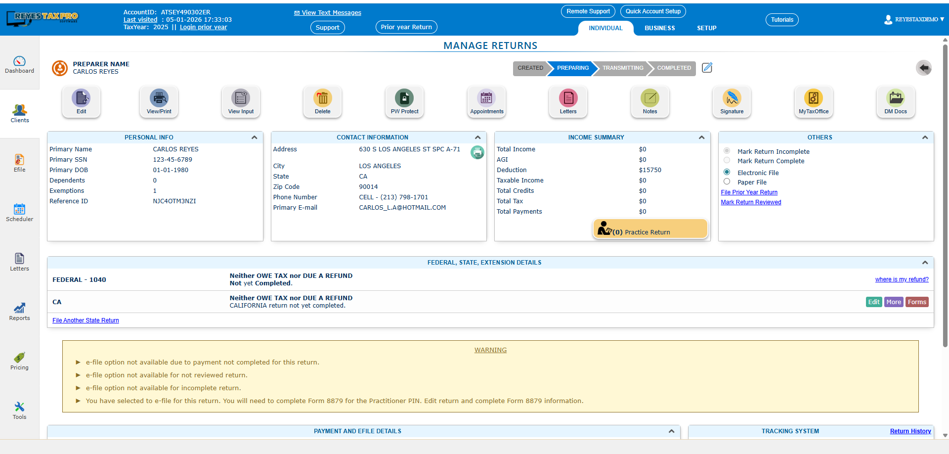Click the Letters toolbar icon
The height and width of the screenshot is (454, 949).
point(568,101)
